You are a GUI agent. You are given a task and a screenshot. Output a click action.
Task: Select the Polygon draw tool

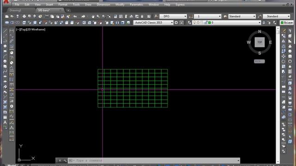(x=5, y=46)
